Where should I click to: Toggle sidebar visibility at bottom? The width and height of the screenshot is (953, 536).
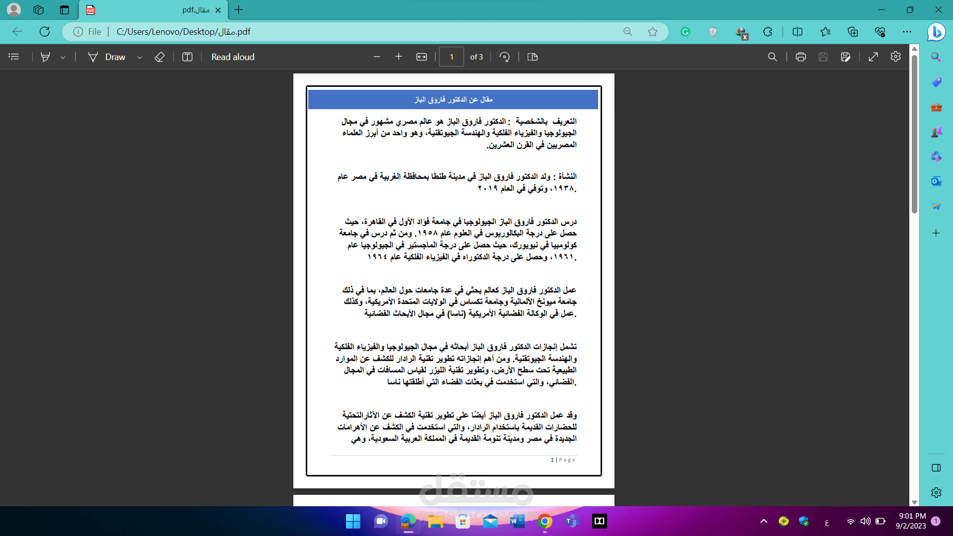(936, 468)
